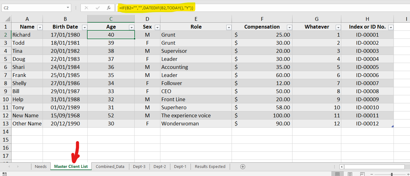Open the Results Expected sheet tab
Screen dimensions: 410x176
210,167
